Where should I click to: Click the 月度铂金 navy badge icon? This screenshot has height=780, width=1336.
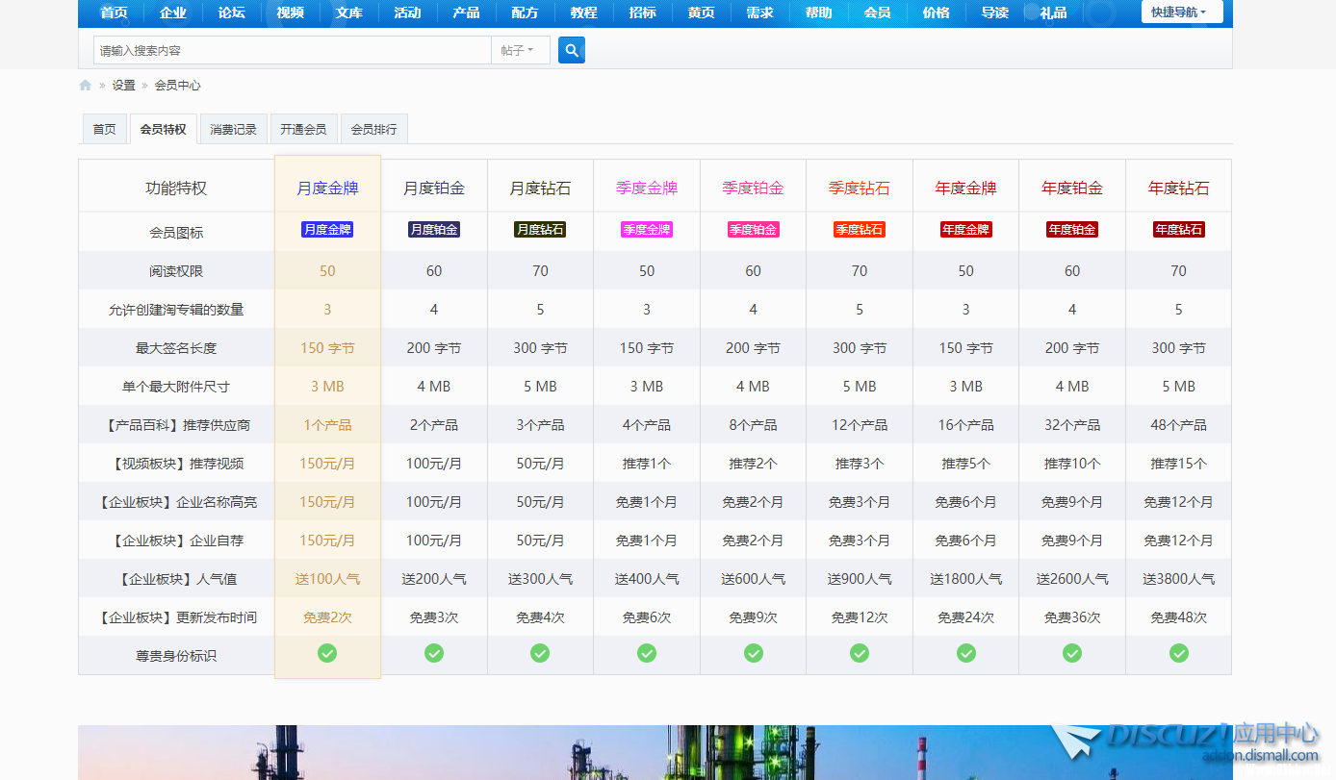pyautogui.click(x=434, y=230)
